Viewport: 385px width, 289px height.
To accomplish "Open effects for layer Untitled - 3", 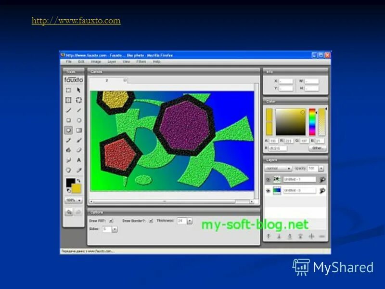I will pos(322,190).
